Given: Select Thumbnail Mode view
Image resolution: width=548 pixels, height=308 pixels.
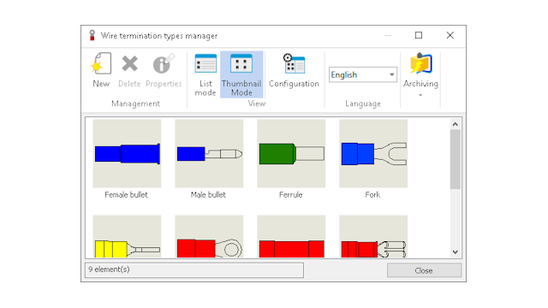Looking at the screenshot, I should click(x=241, y=74).
